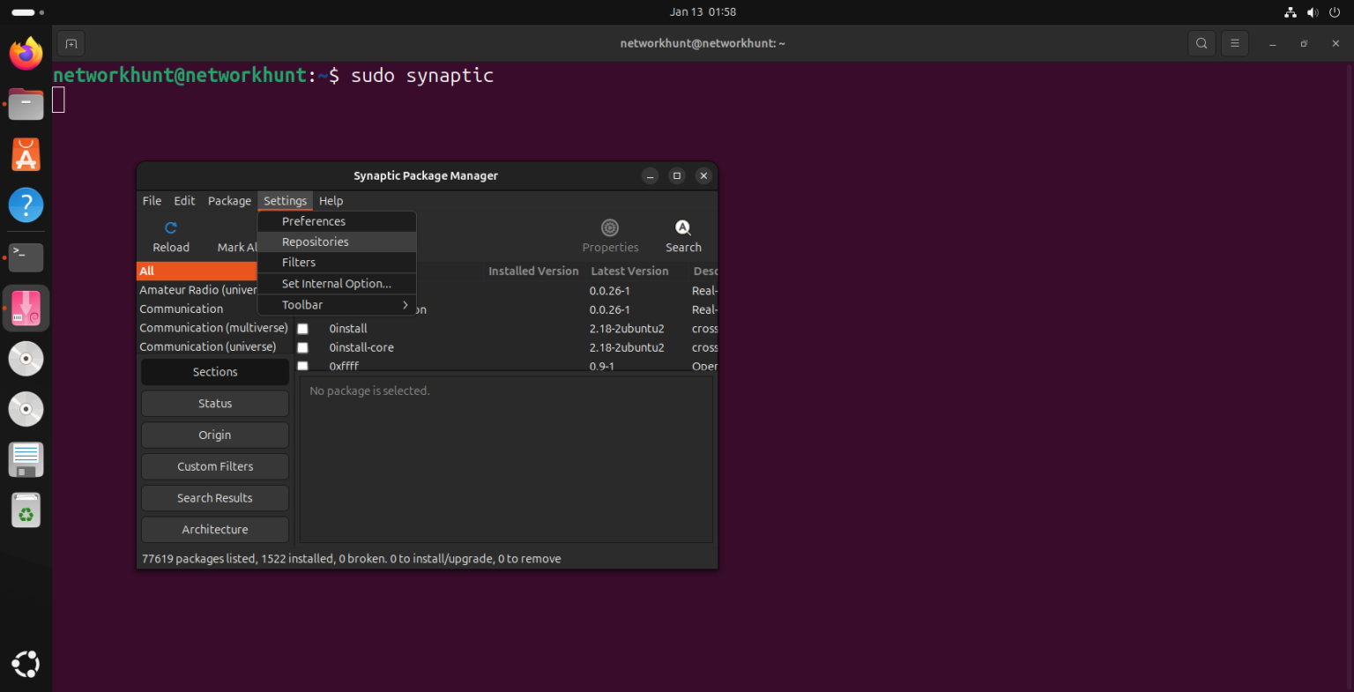Open package Properties via toolbar icon

point(610,234)
